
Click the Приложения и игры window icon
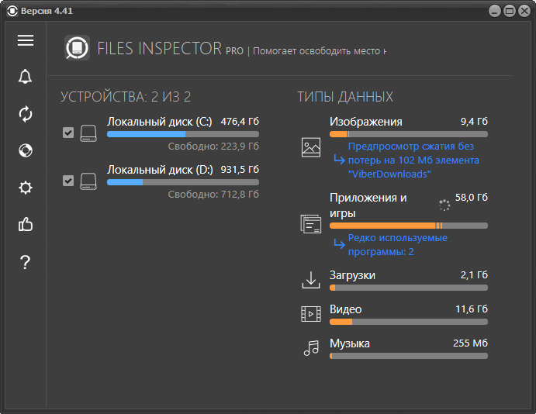[311, 224]
